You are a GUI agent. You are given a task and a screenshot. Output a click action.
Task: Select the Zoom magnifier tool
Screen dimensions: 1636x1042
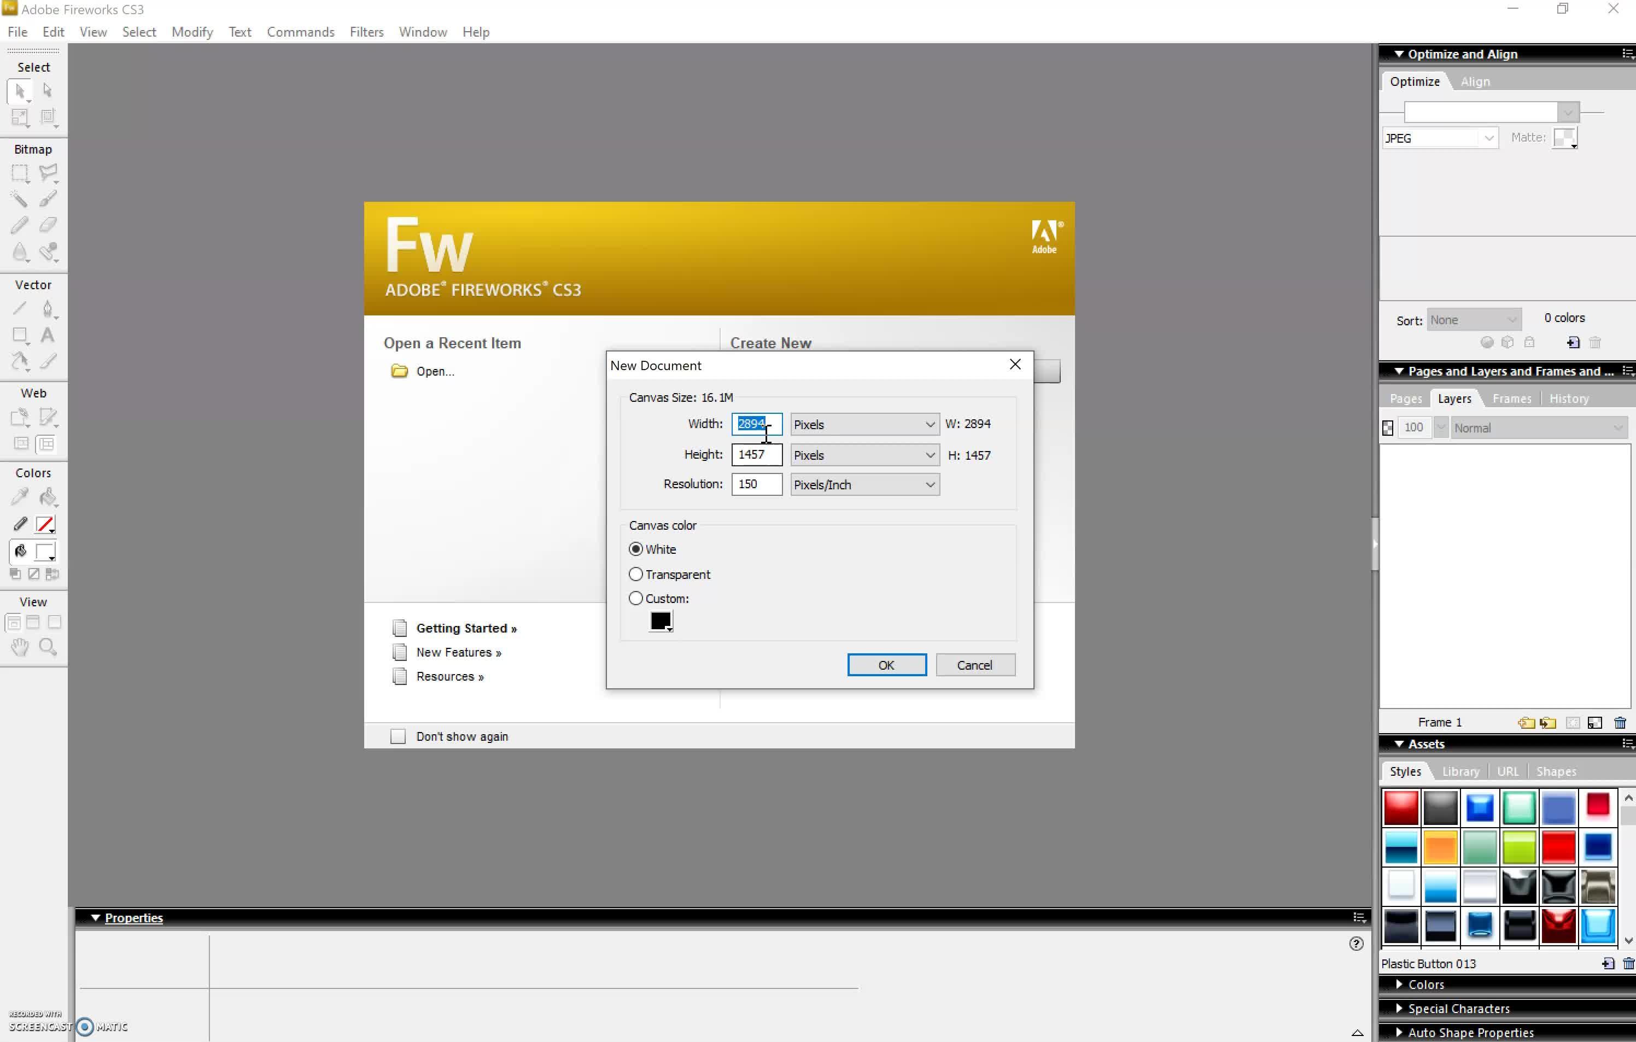tap(48, 647)
